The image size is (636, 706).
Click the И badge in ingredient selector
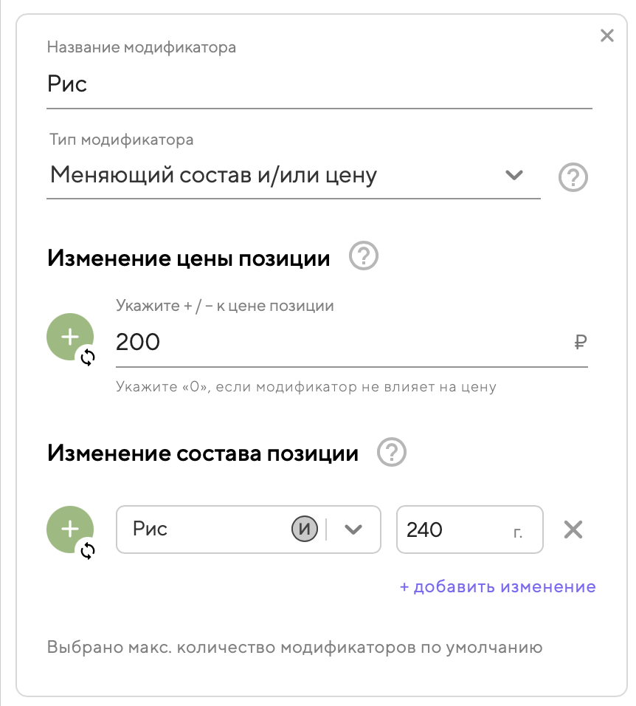coord(305,529)
